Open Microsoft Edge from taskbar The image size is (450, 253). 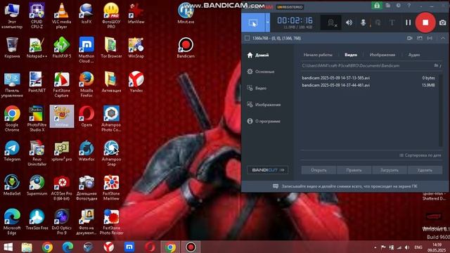point(67,247)
